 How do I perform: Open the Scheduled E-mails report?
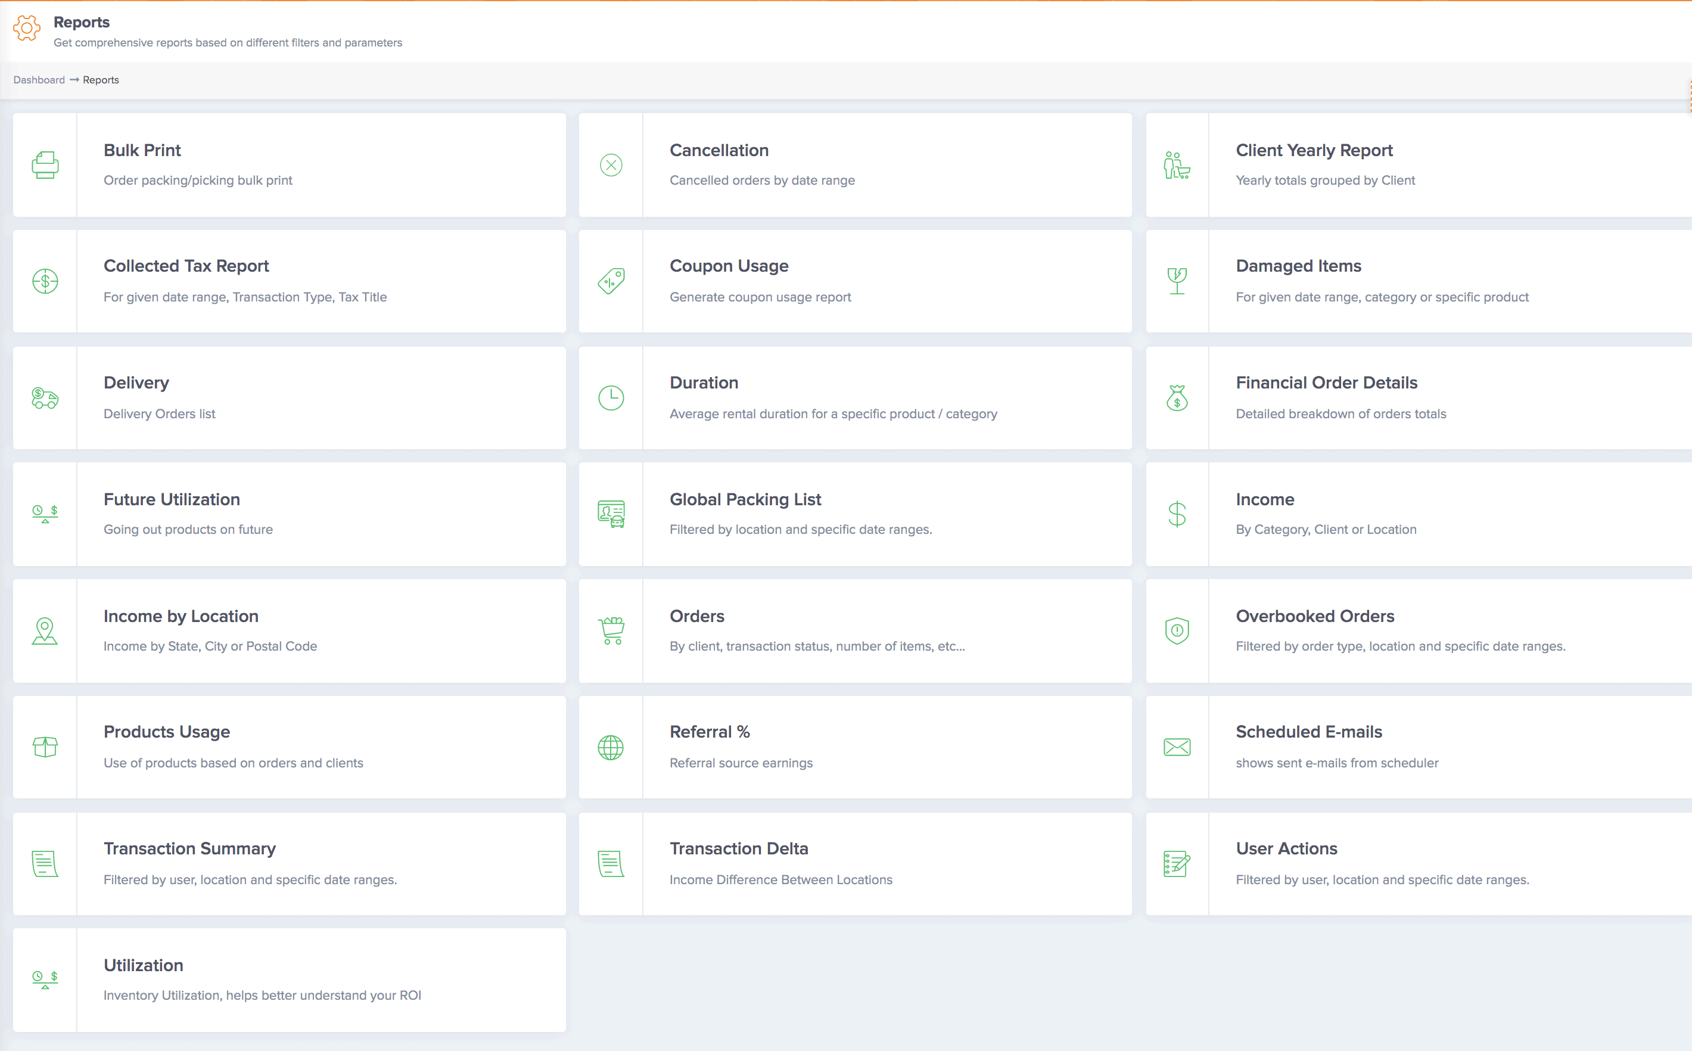click(x=1308, y=732)
